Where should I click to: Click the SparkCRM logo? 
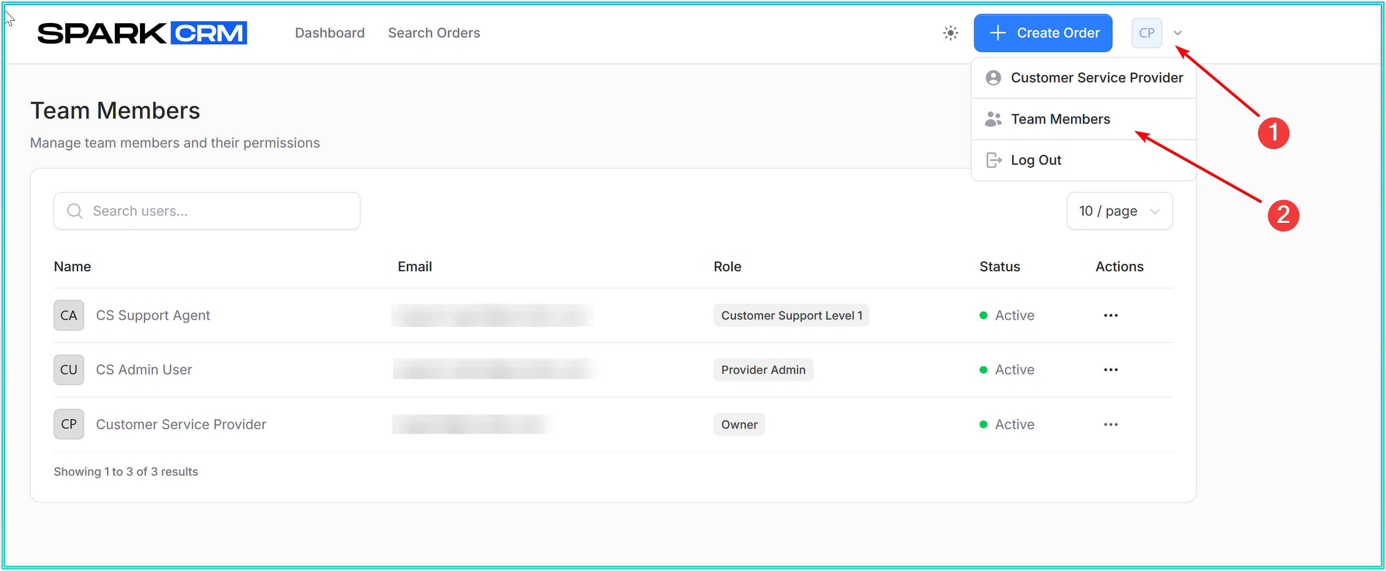(x=142, y=33)
